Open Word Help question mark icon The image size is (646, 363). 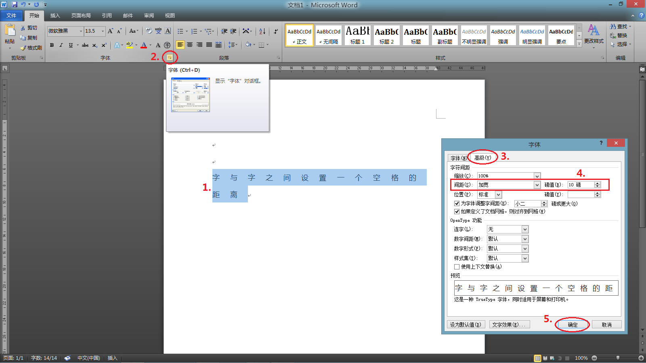point(641,15)
